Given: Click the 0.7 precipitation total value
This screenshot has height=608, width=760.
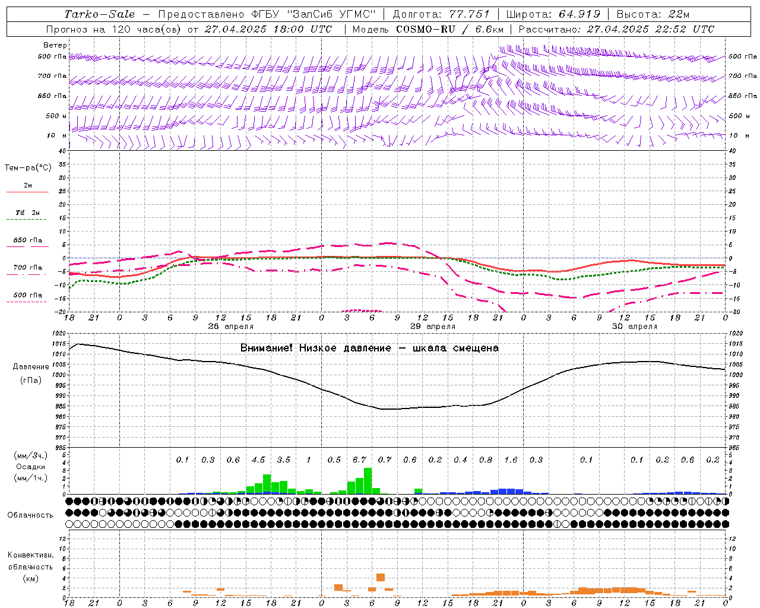Looking at the screenshot, I should [385, 460].
